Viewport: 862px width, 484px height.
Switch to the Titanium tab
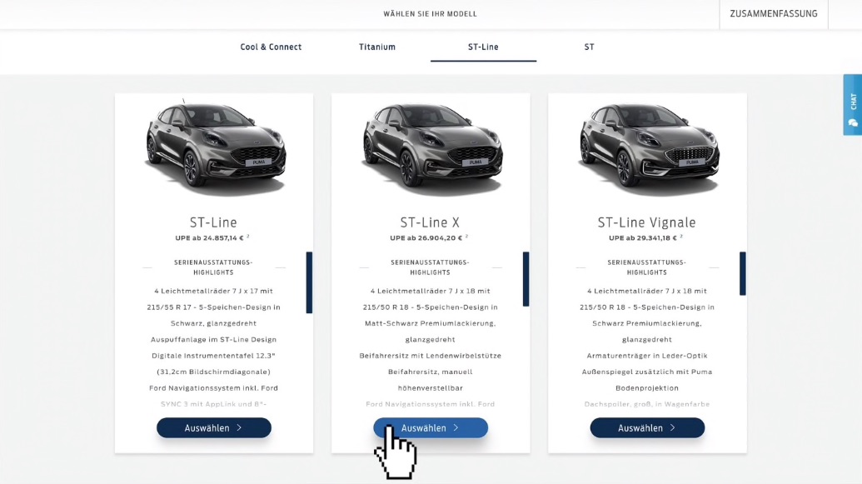377,47
